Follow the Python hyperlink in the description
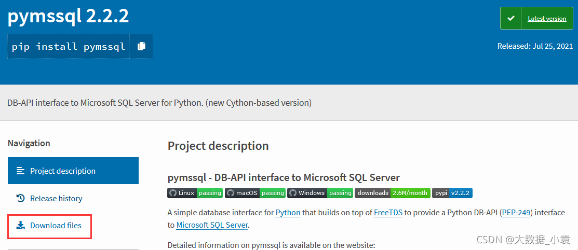 288,213
